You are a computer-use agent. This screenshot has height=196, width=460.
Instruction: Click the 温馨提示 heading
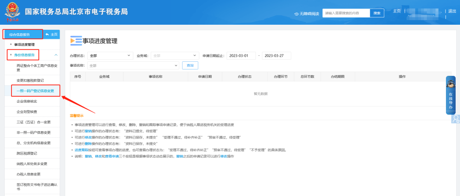(77, 115)
